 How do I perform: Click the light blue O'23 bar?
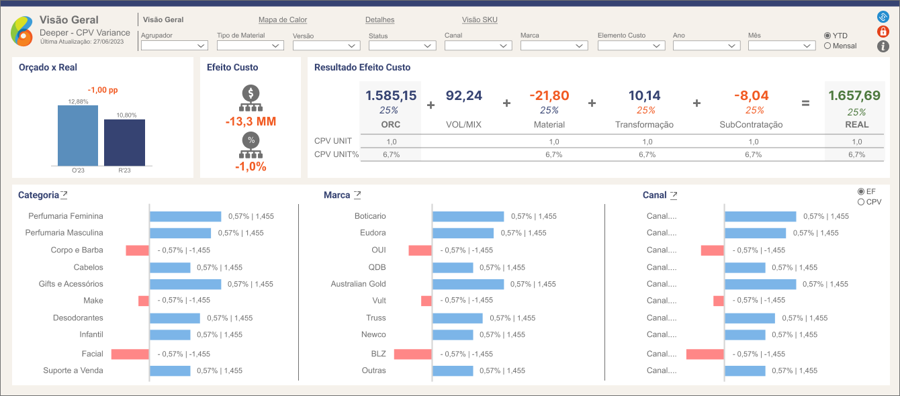78,135
